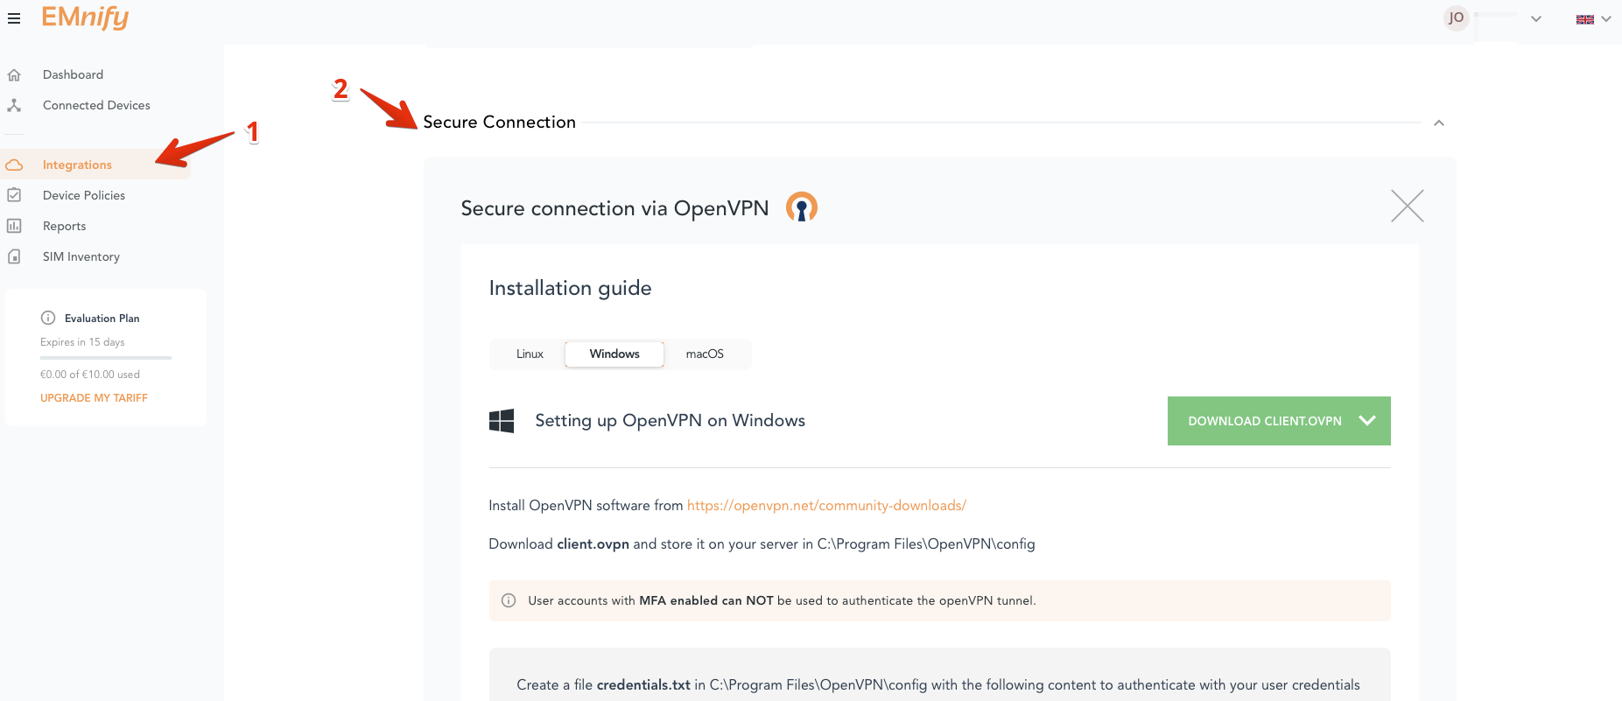The height and width of the screenshot is (701, 1622).
Task: Click the Reports chart icon
Action: pyautogui.click(x=14, y=227)
